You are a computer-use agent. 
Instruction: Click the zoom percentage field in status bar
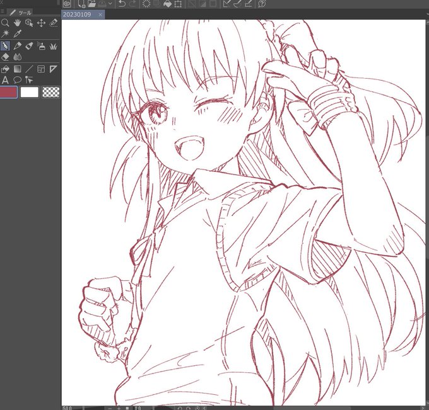72,408
